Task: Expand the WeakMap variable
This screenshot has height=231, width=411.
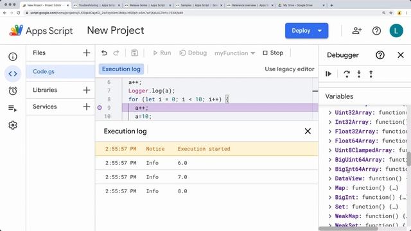Action: pyautogui.click(x=330, y=216)
